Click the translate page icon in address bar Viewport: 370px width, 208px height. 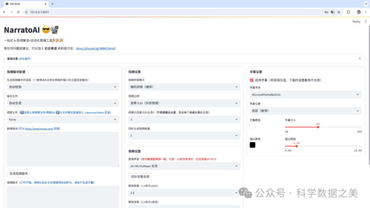tap(332, 12)
